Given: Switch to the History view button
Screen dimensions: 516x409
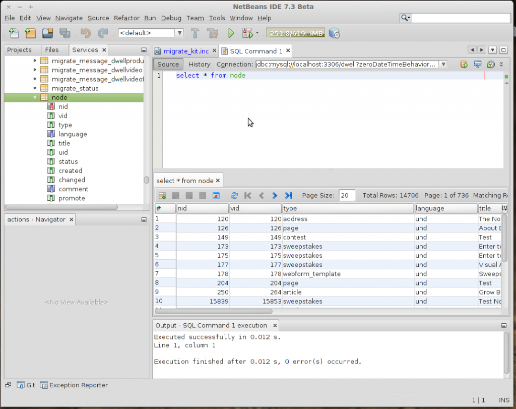Looking at the screenshot, I should tap(199, 64).
